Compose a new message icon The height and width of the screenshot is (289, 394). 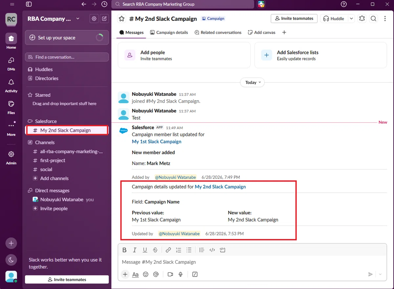point(104,19)
